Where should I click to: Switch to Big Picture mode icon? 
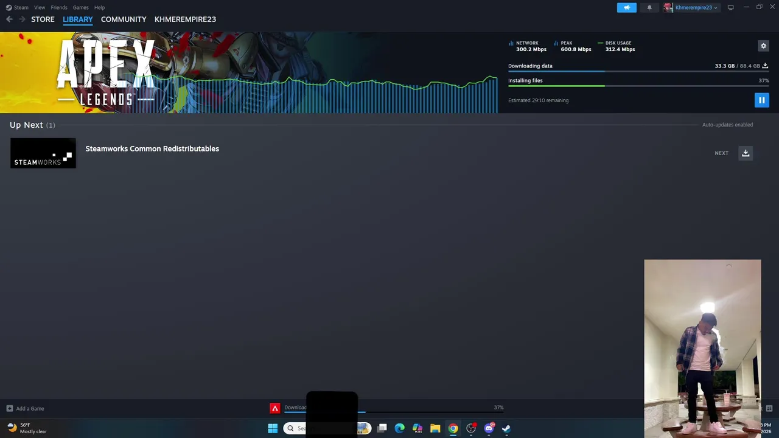tap(730, 7)
